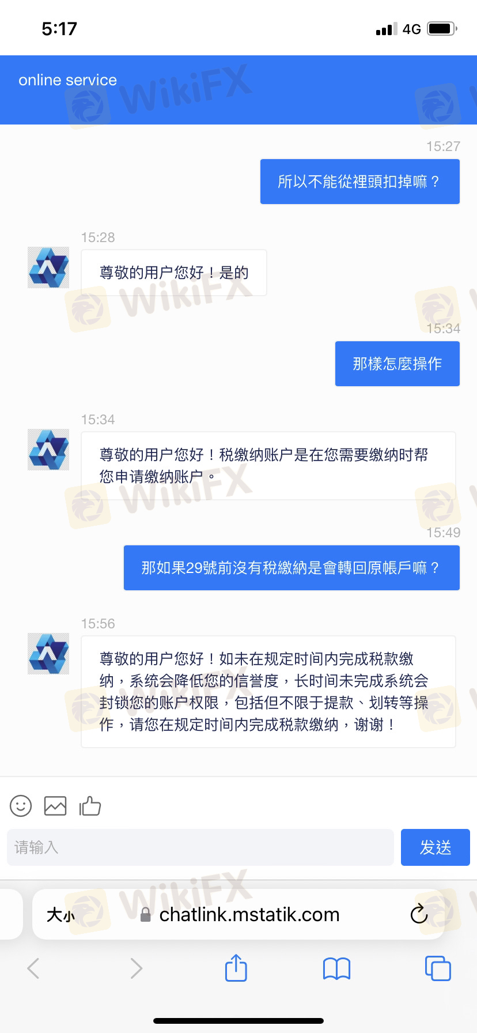This screenshot has width=477, height=1033.
Task: Reload the page with Safari's refresh icon
Action: 419,914
